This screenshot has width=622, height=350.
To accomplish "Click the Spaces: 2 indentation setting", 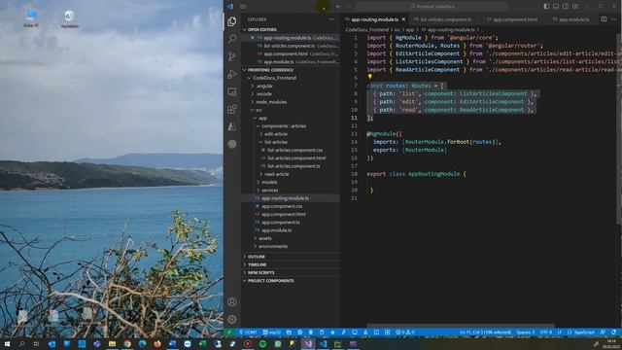I will 526,332.
